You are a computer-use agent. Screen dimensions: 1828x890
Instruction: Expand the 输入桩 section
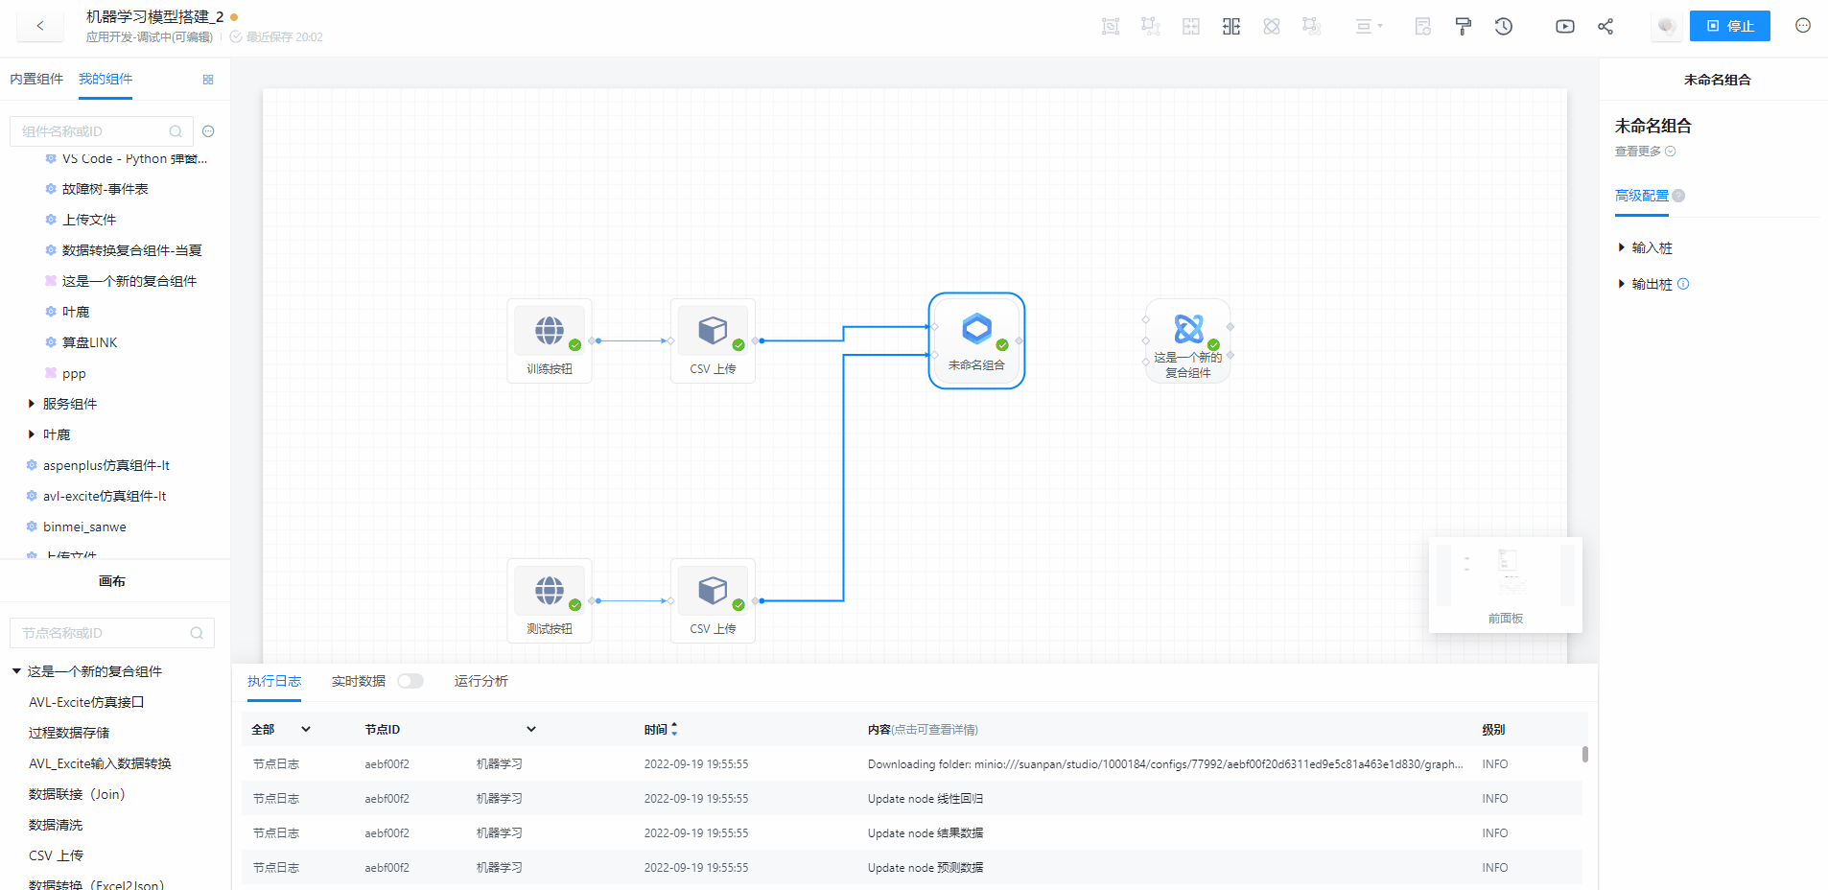(1622, 247)
